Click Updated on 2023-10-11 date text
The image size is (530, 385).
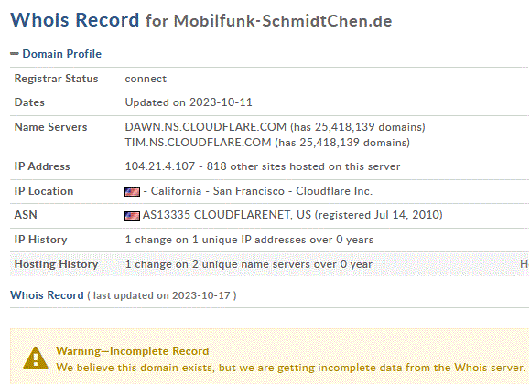pyautogui.click(x=189, y=102)
